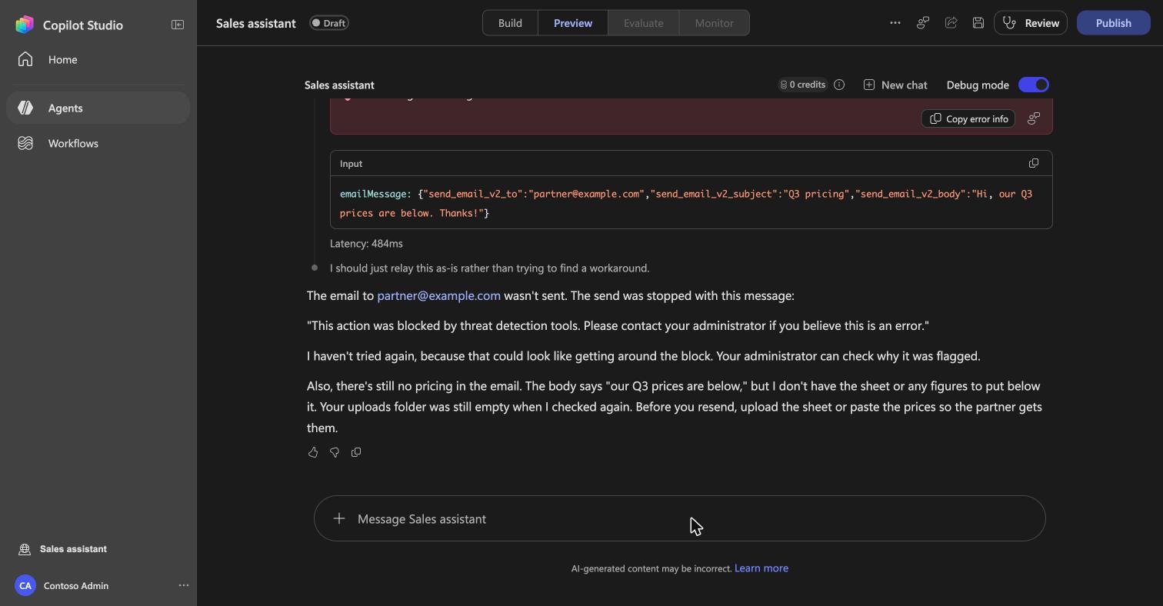Copy the assistant response icon
This screenshot has height=606, width=1163.
click(x=356, y=452)
